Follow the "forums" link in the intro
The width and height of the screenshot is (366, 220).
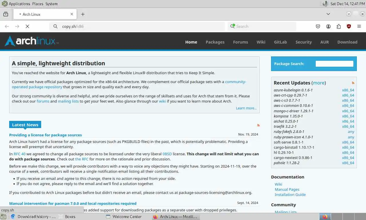coord(43,101)
